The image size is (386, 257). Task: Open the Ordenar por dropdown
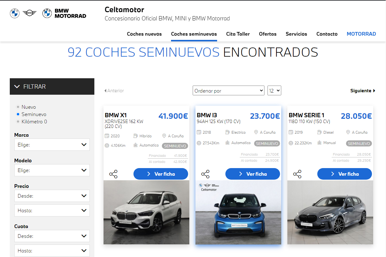point(229,90)
